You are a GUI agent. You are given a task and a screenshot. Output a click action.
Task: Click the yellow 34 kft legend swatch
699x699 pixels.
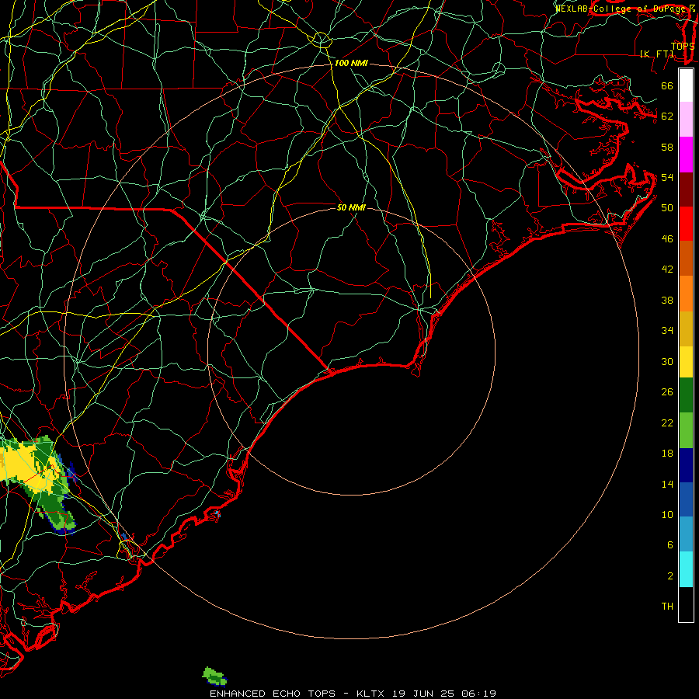click(686, 361)
